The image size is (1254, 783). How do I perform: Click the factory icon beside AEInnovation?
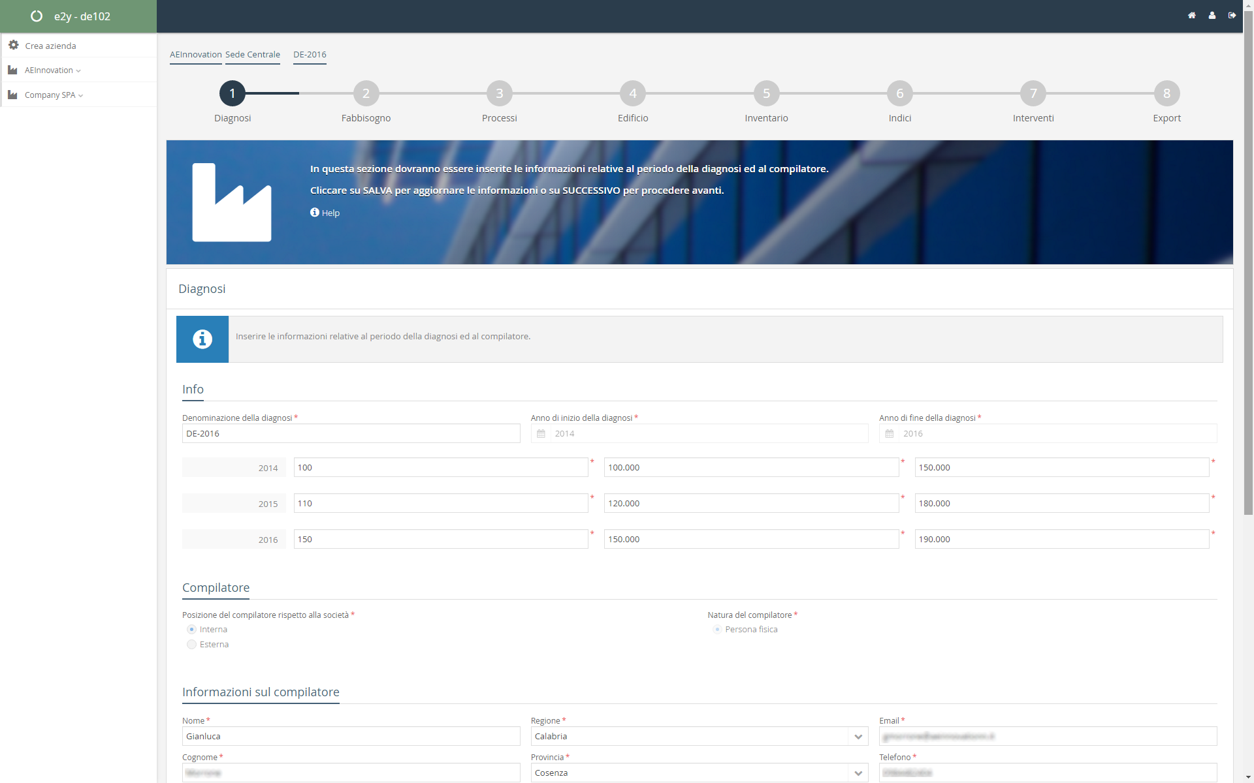pos(12,70)
